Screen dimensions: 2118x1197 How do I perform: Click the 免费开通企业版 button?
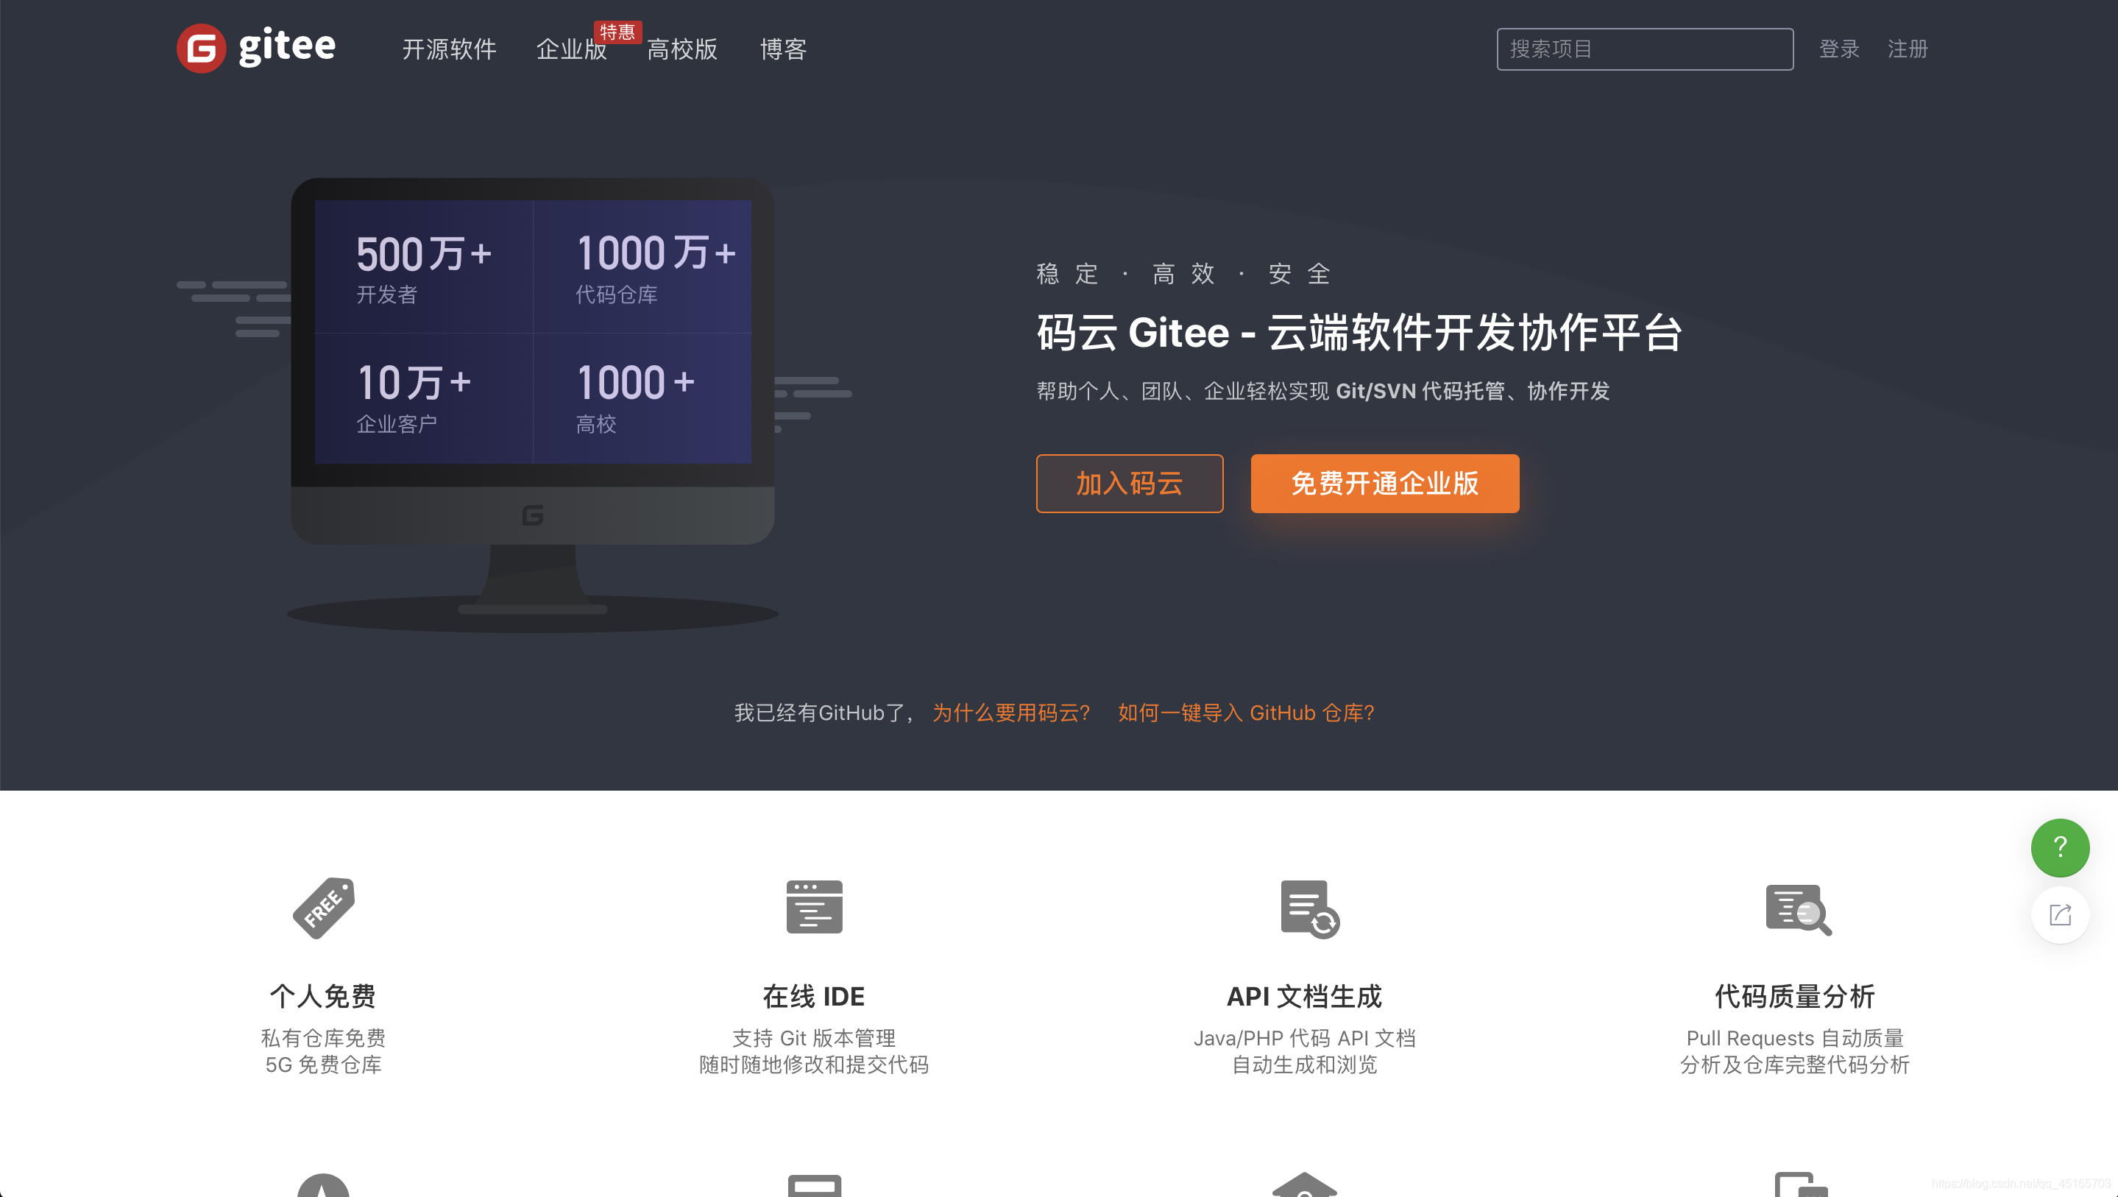click(x=1384, y=483)
